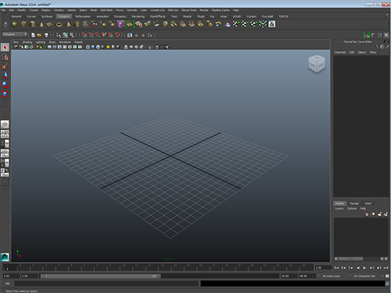Activate the Lasso select tool
Viewport: 391px width, 293px height.
5,57
